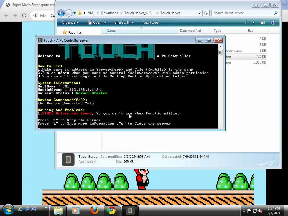The width and height of the screenshot is (288, 216).
Task: Select Favorites in the navigation pane
Action: 75,33
